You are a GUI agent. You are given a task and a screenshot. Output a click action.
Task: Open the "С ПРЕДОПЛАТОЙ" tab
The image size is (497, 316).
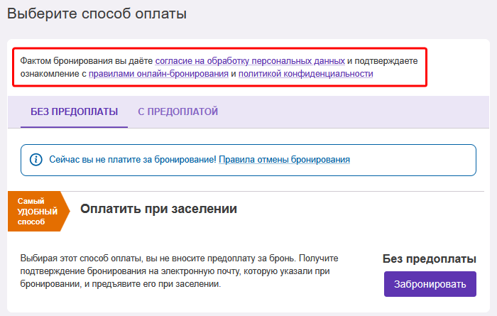(177, 111)
